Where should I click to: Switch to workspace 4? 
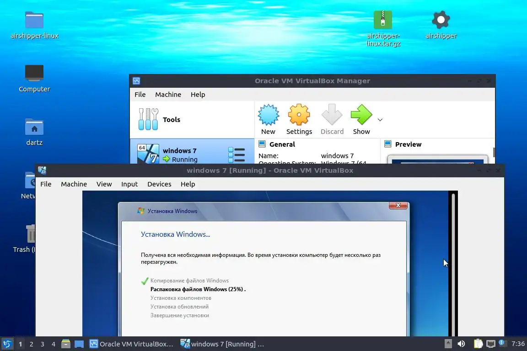pos(54,344)
